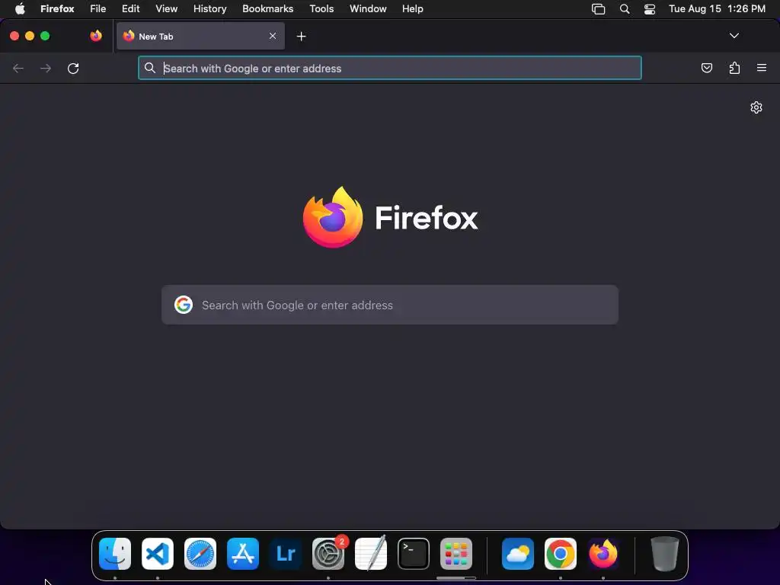Open Terminal from the Dock
This screenshot has width=780, height=585.
[x=414, y=553]
